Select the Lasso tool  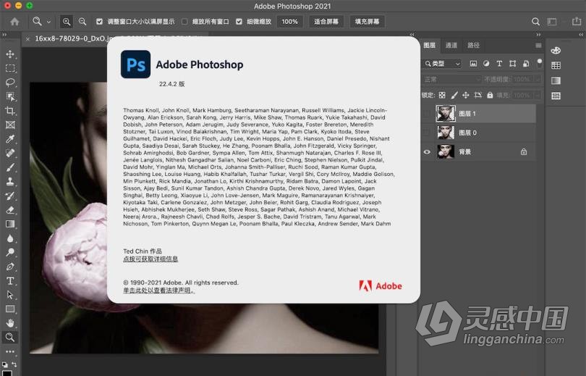pyautogui.click(x=10, y=83)
